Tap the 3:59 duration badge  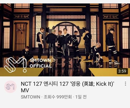(122, 71)
